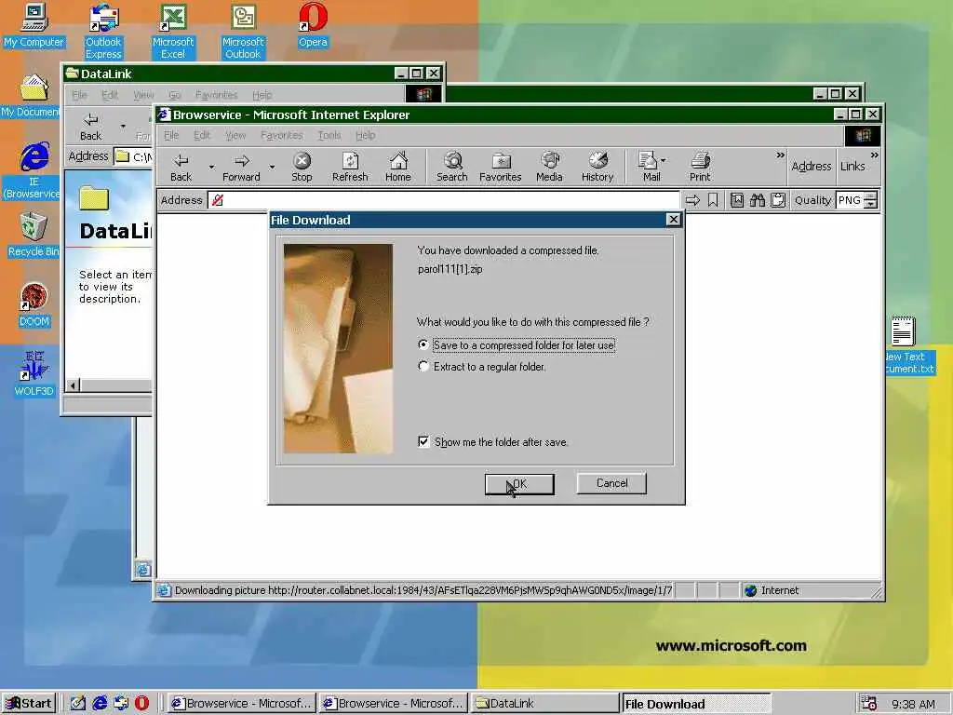Viewport: 953px width, 715px height.
Task: Open the Go menu in DataLink window
Action: click(x=174, y=95)
